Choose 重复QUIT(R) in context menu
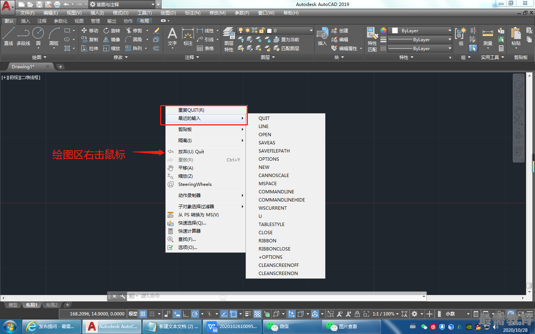 pos(205,110)
